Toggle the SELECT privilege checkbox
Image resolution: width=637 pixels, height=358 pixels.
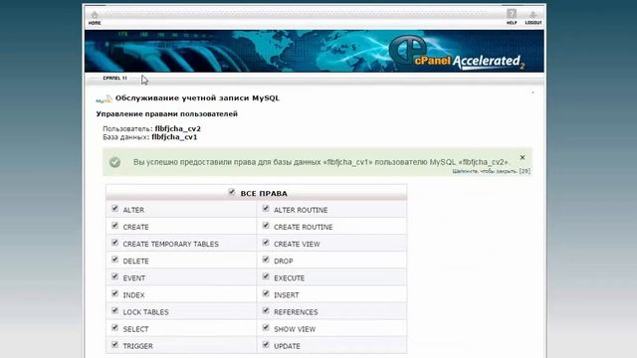coord(115,328)
